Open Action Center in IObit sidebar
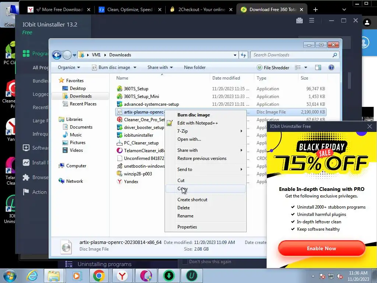 35,192
